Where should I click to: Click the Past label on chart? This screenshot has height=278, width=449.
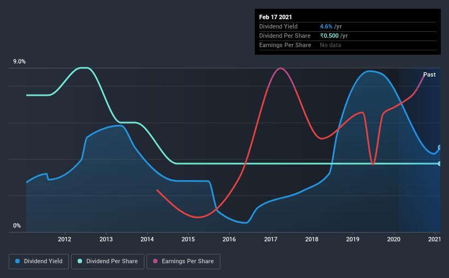(x=429, y=74)
